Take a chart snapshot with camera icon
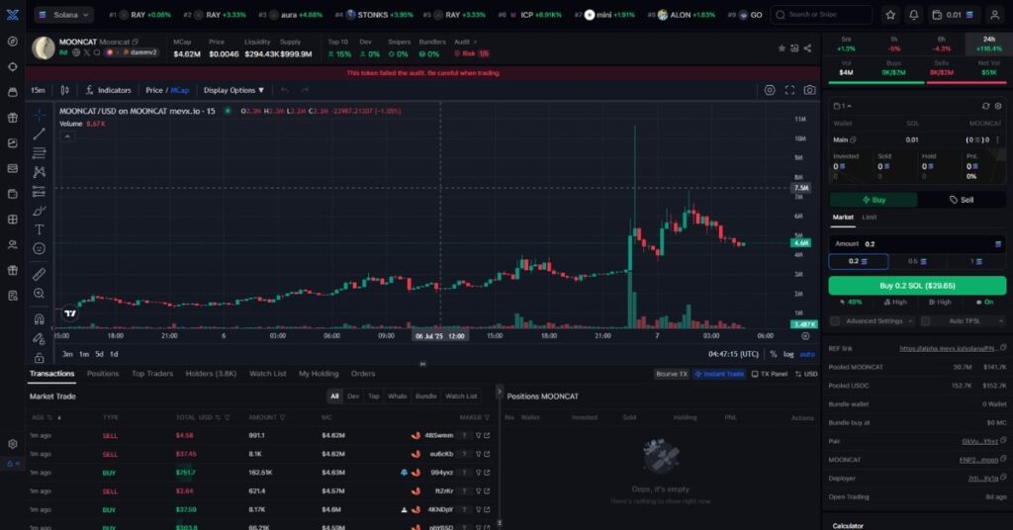Screen dimensions: 1013x530 click(x=809, y=90)
